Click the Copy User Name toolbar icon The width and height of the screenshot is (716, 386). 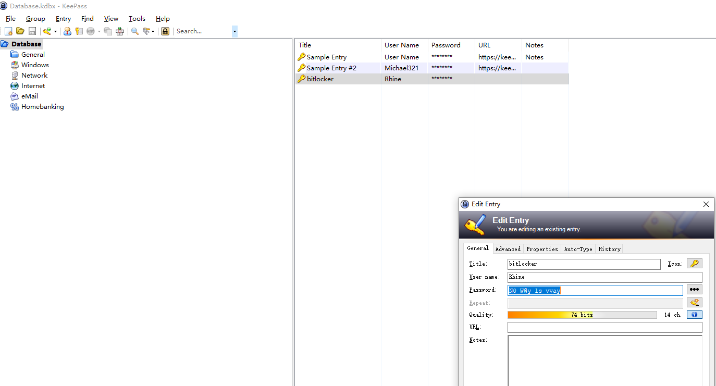point(67,31)
